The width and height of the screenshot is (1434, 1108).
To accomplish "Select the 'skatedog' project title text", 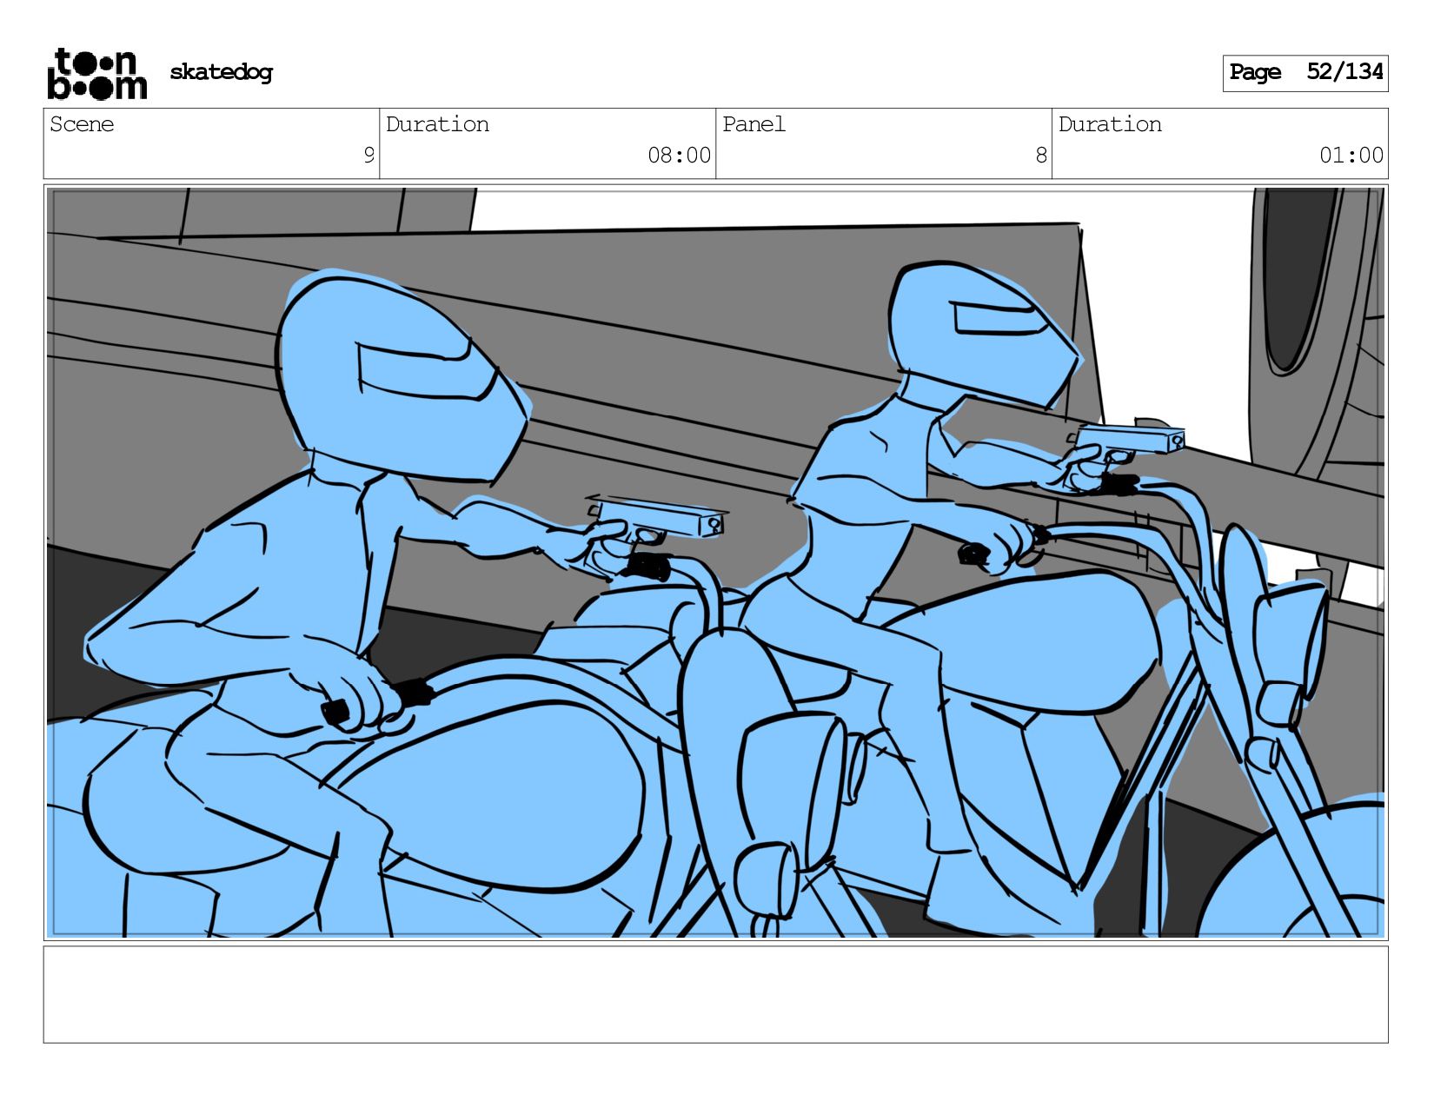I will pyautogui.click(x=221, y=72).
